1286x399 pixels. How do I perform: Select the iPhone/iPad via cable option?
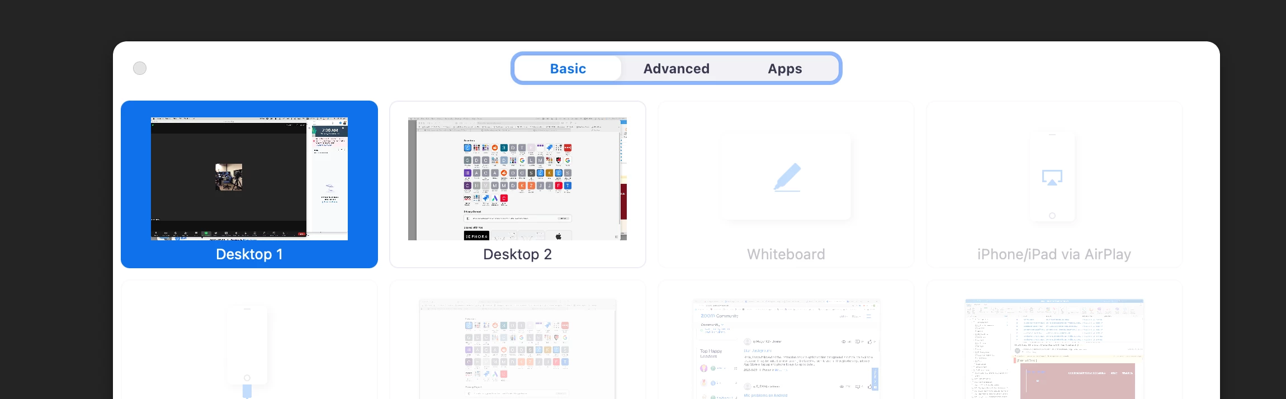point(249,340)
